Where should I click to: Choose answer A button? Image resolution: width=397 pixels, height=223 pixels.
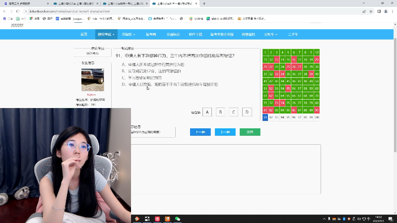pyautogui.click(x=207, y=112)
